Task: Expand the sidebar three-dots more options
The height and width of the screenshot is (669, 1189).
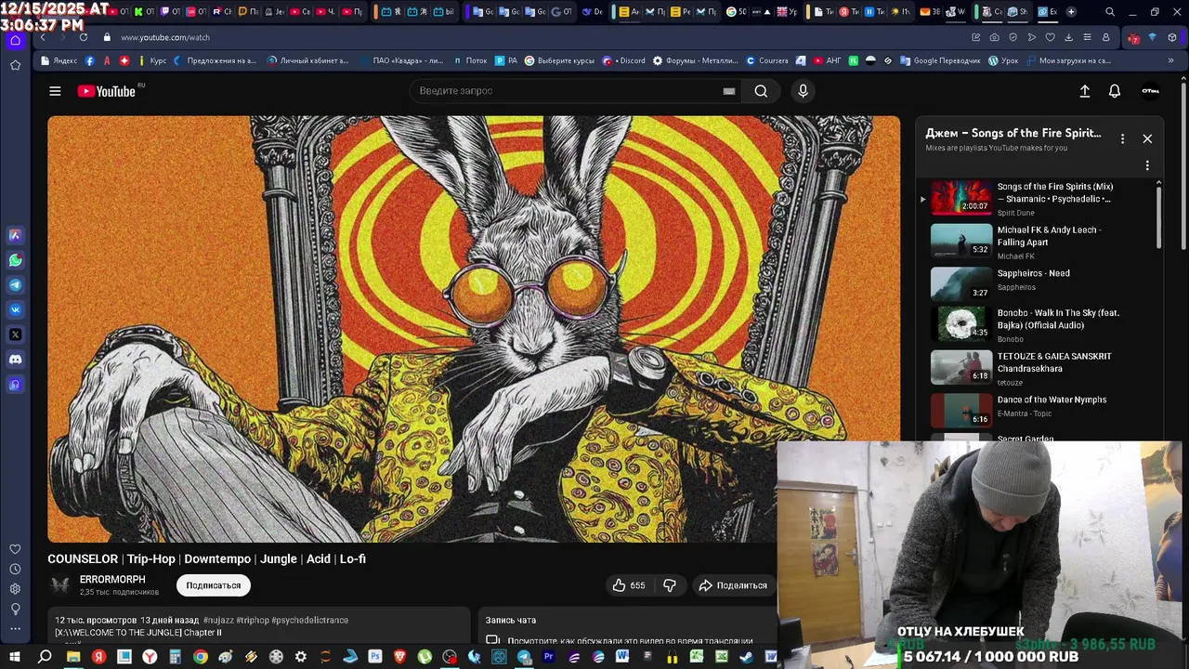Action: tap(15, 628)
